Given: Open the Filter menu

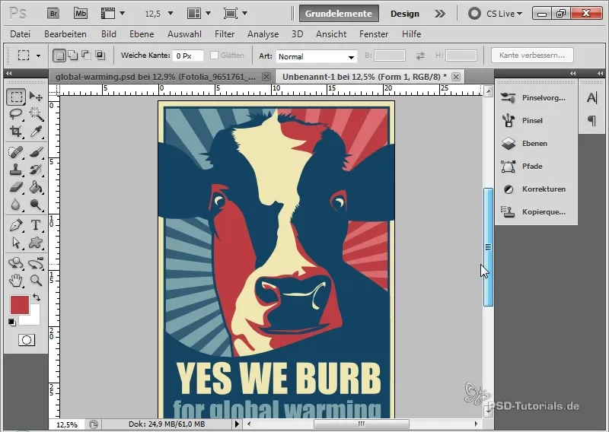Looking at the screenshot, I should (225, 34).
